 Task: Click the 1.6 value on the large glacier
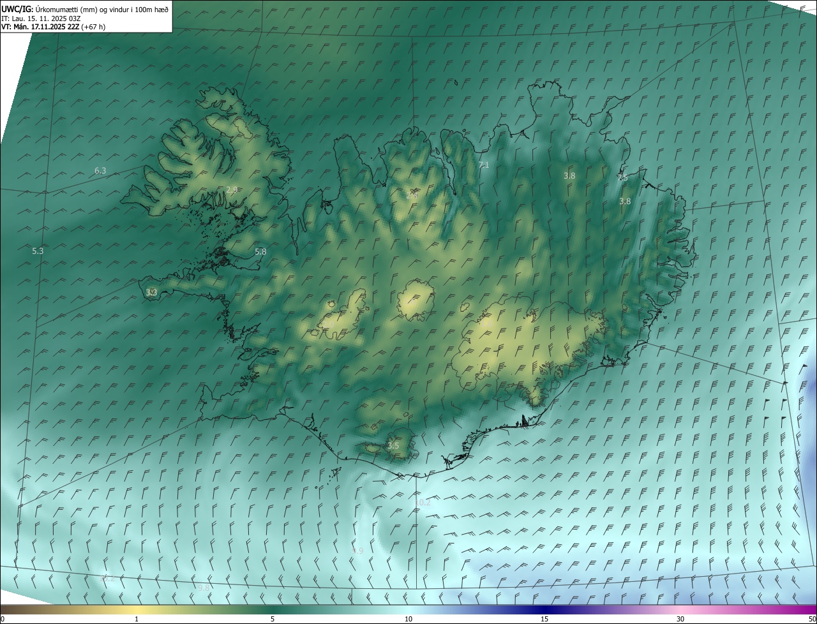(x=486, y=323)
